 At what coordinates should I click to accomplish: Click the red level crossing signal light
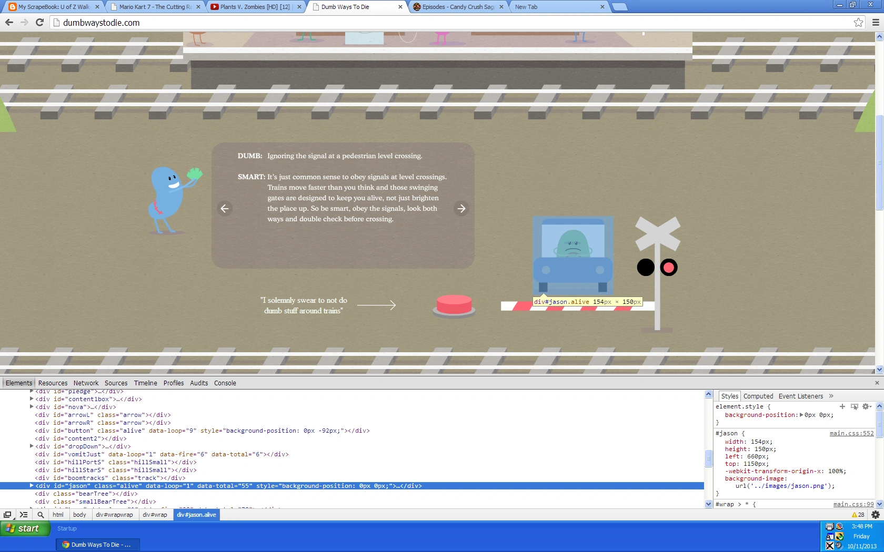pyautogui.click(x=669, y=268)
